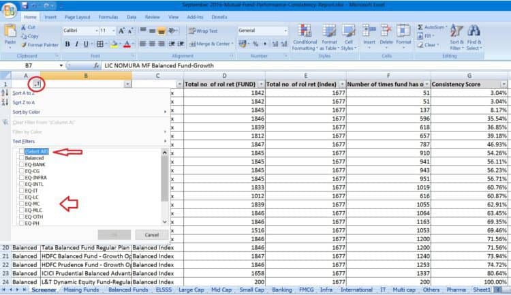Click the Fill button in Editing
The height and width of the screenshot is (295, 511).
click(425, 36)
